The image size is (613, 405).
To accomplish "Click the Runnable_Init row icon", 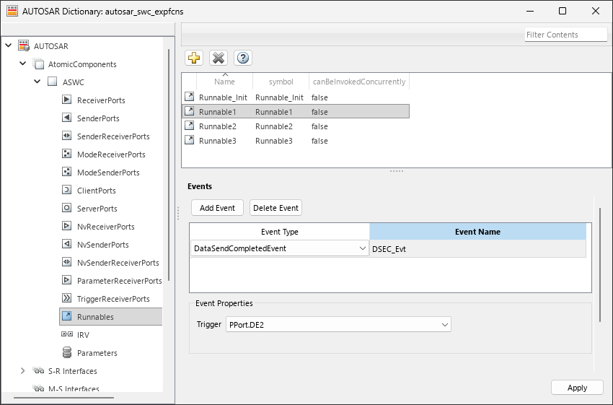I will (189, 96).
